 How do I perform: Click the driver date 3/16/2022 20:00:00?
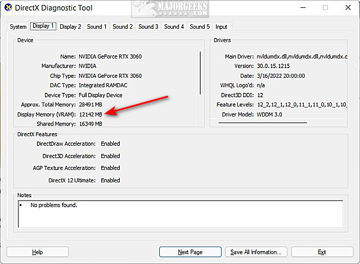point(281,76)
